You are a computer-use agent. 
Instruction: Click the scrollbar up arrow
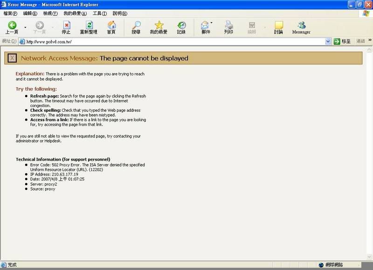click(369, 50)
